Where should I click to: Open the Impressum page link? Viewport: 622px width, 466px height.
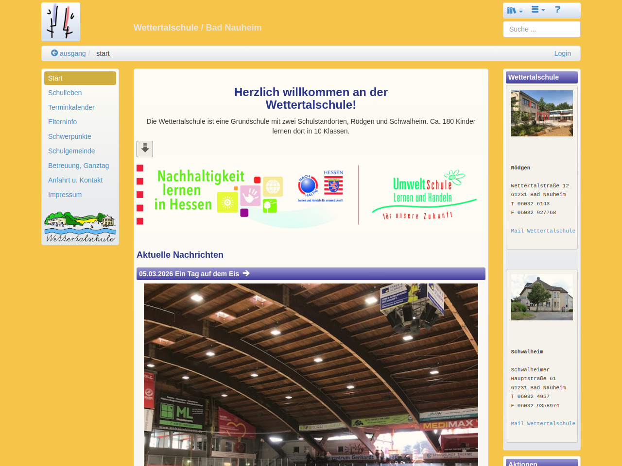[65, 195]
